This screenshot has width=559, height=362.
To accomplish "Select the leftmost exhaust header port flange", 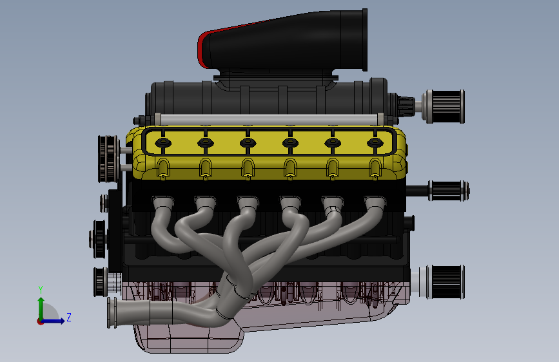I will click(x=163, y=202).
